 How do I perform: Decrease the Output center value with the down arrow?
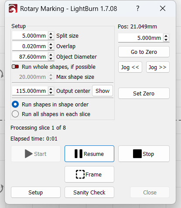pyautogui.click(x=51, y=92)
